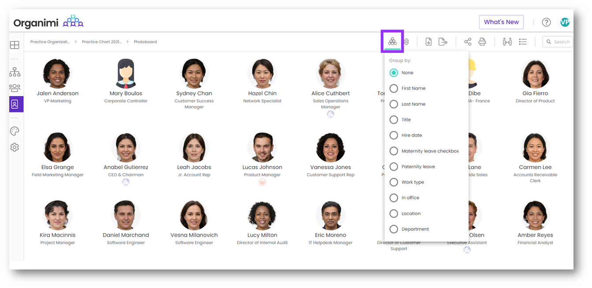
Task: Open the settings gear in sidebar
Action: 15,147
